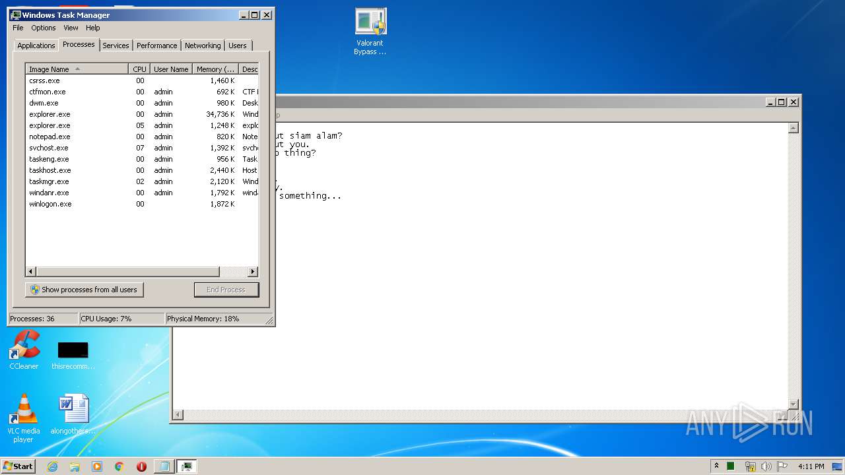Sort processes by Image Name column

click(x=77, y=69)
